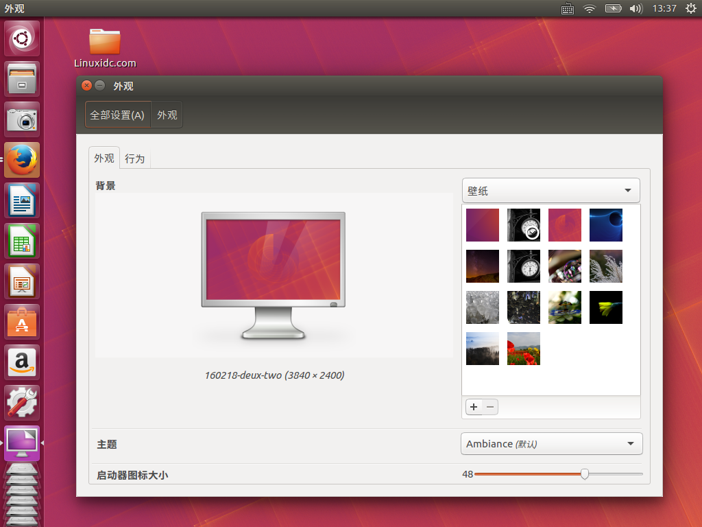
Task: Switch to the 行为 behavior tab
Action: [135, 159]
